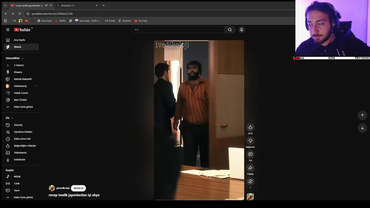Open the labeled YouTube bookmark
Screen dimensions: 370x208
point(141,21)
